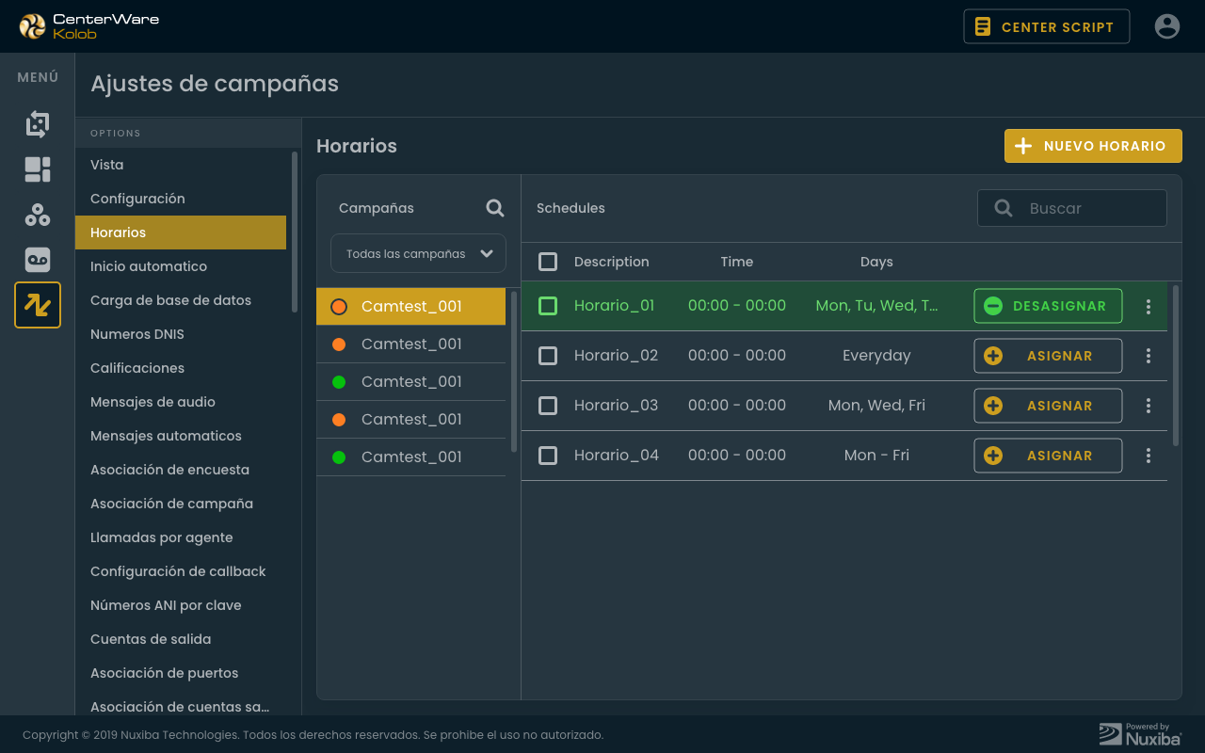Open more options for Horario_04
This screenshot has height=753, width=1205.
click(x=1149, y=456)
